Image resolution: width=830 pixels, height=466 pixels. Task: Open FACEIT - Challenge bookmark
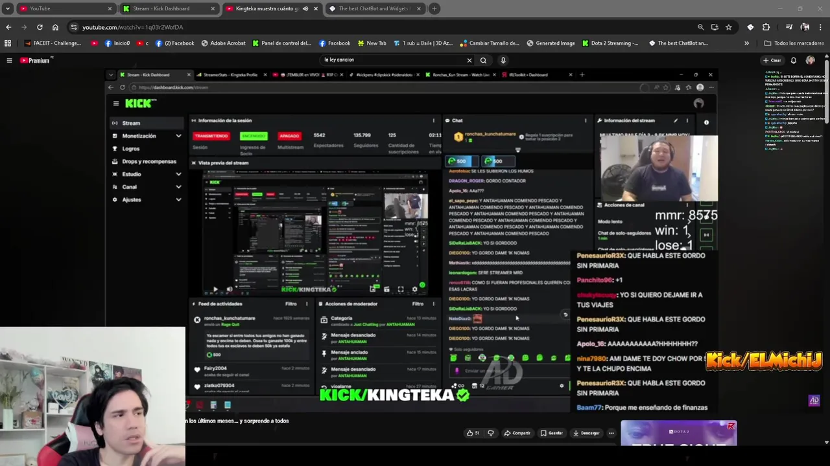53,43
